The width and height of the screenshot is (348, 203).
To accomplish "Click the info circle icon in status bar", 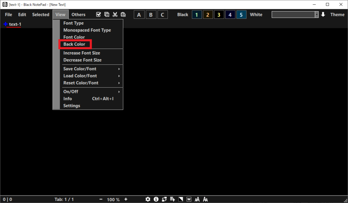I will (156, 199).
